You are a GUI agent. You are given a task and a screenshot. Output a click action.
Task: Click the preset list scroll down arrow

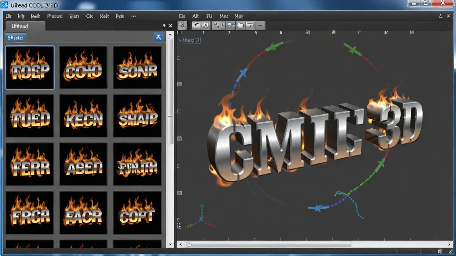(171, 244)
